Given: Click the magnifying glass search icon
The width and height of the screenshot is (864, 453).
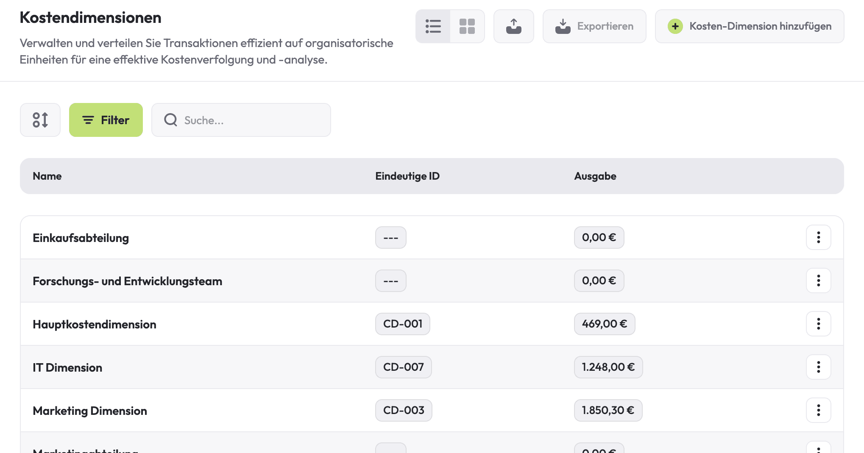Looking at the screenshot, I should (x=170, y=120).
